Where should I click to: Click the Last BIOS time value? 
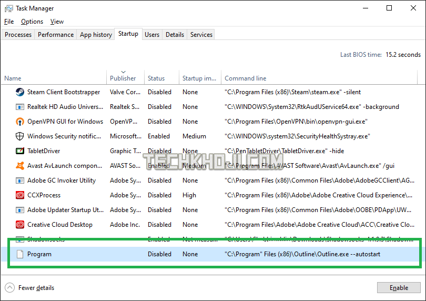pos(403,55)
